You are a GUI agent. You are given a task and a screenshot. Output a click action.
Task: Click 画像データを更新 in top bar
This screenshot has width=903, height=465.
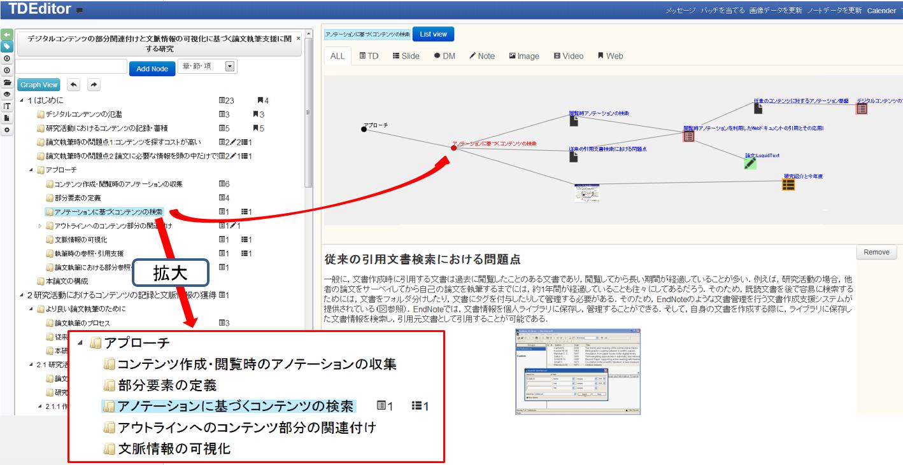pos(776,11)
